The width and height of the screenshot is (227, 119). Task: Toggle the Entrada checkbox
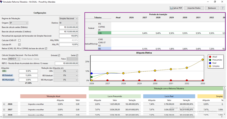point(59,55)
